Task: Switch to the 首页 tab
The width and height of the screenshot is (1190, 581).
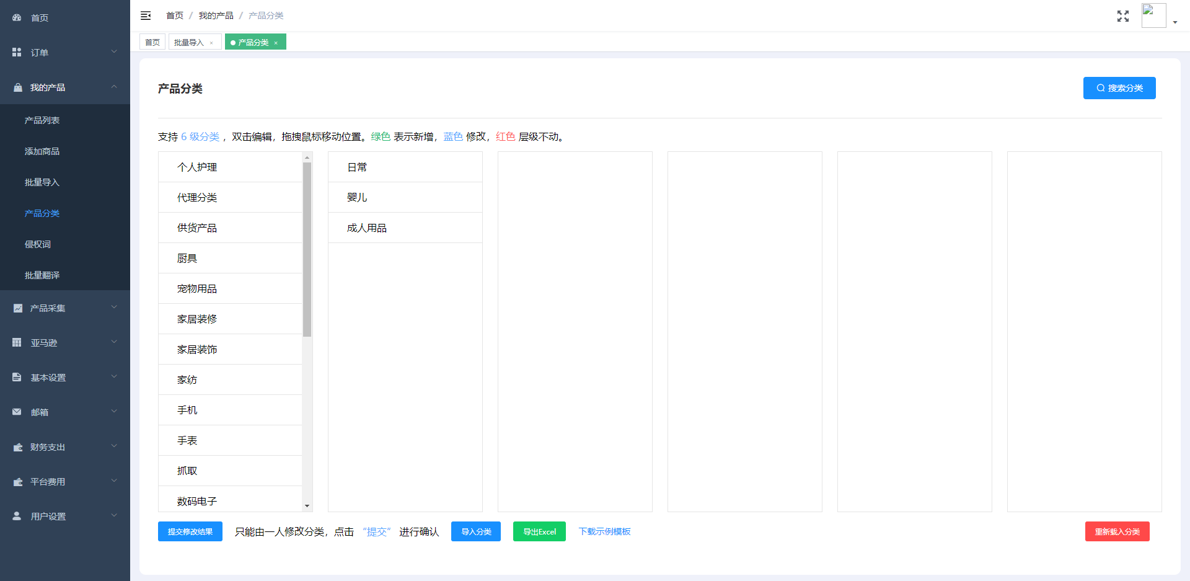Action: click(152, 42)
